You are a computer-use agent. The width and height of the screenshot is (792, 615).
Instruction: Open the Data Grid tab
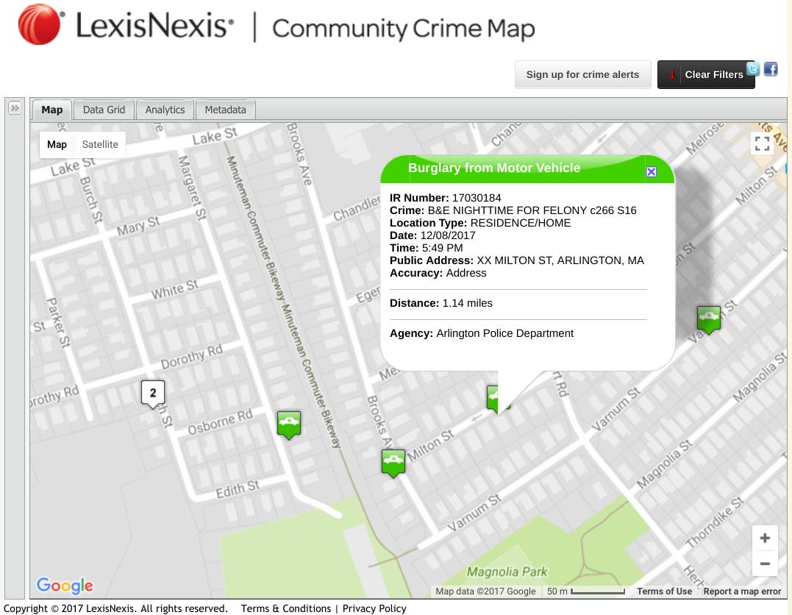click(104, 110)
